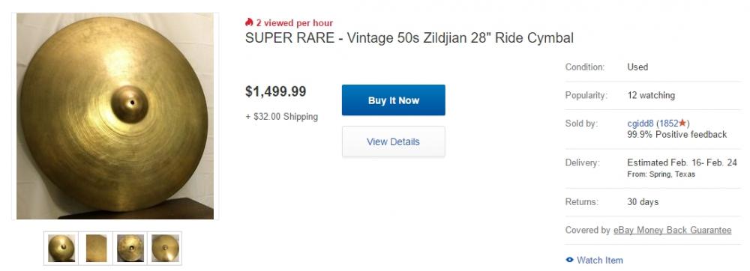
Task: Select the first cymbal thumbnail
Action: coord(61,248)
